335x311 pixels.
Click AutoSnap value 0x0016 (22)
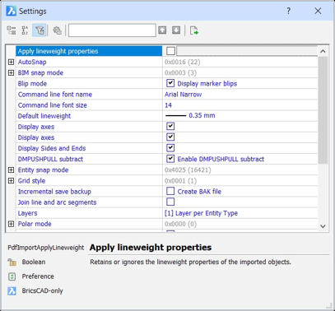pyautogui.click(x=182, y=62)
